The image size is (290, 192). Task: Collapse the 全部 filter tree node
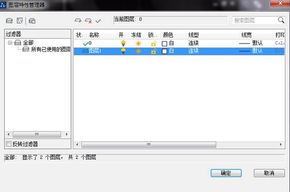pos(10,43)
